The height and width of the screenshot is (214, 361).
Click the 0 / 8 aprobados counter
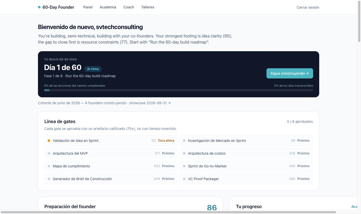pyautogui.click(x=300, y=122)
